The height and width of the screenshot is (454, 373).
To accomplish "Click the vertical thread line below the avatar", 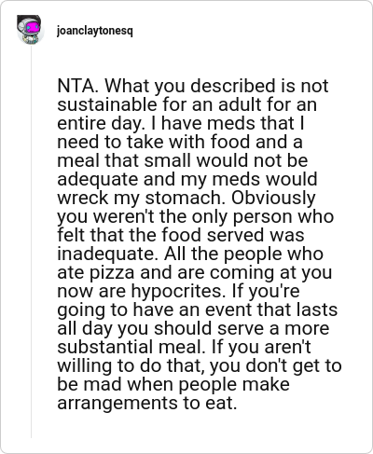I will pos(31,241).
